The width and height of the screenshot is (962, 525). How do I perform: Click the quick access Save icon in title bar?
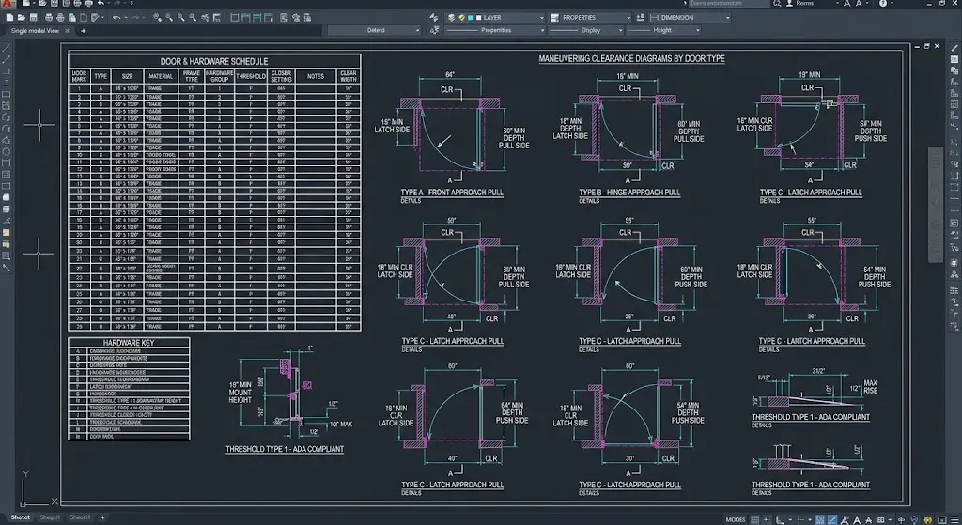click(54, 3)
